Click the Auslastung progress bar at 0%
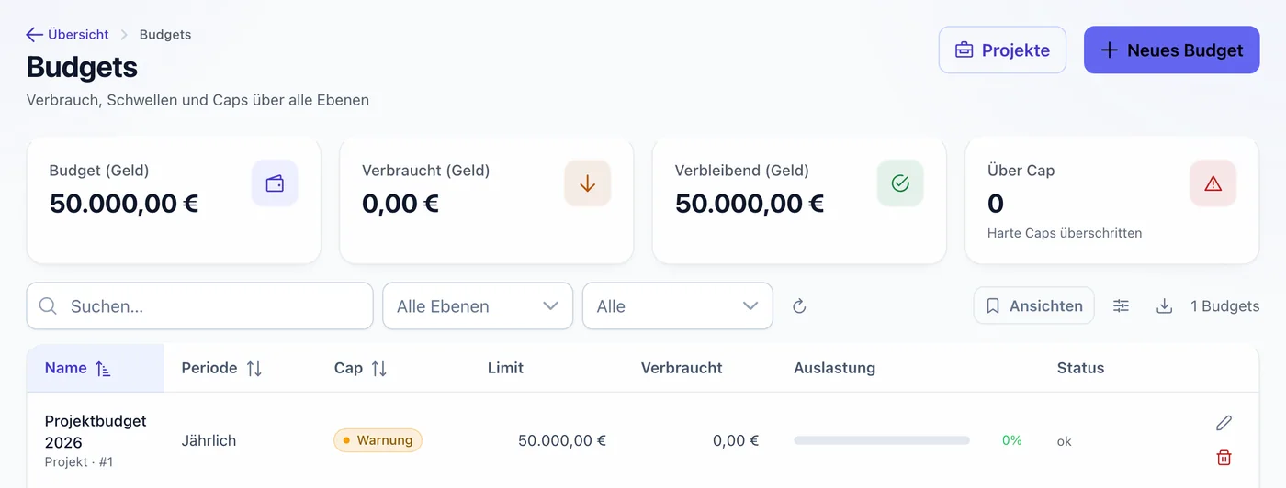Screen dimensions: 1286x488 coord(882,440)
